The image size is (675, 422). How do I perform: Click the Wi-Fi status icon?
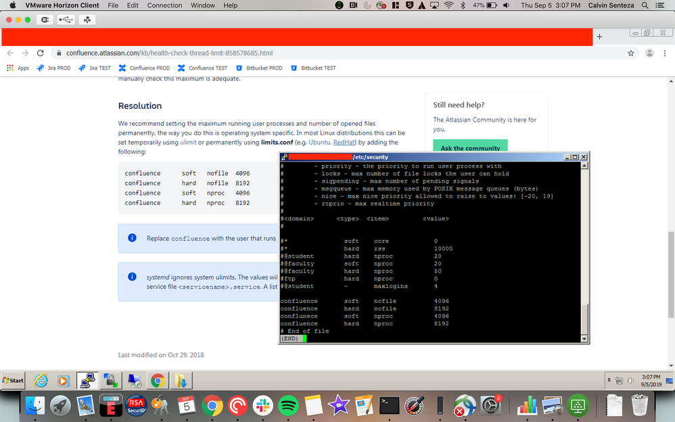[448, 5]
